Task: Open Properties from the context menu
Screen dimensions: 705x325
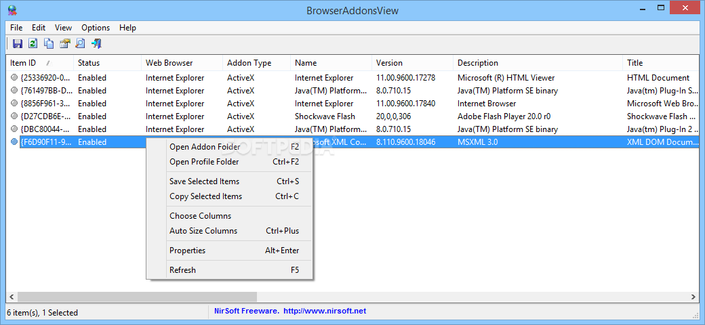Action: pos(229,251)
